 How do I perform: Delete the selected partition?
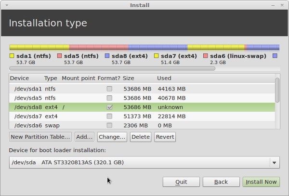tap(141, 137)
